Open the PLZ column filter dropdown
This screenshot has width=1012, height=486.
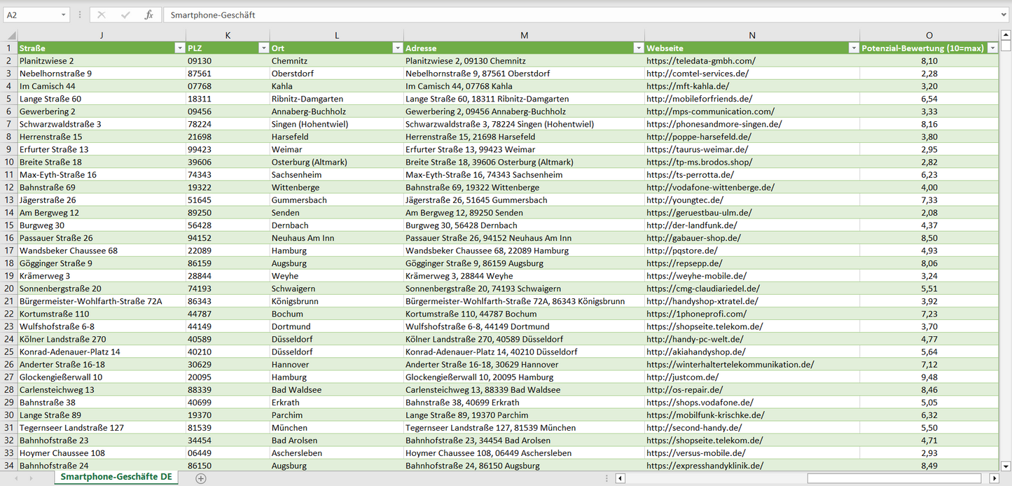[263, 48]
